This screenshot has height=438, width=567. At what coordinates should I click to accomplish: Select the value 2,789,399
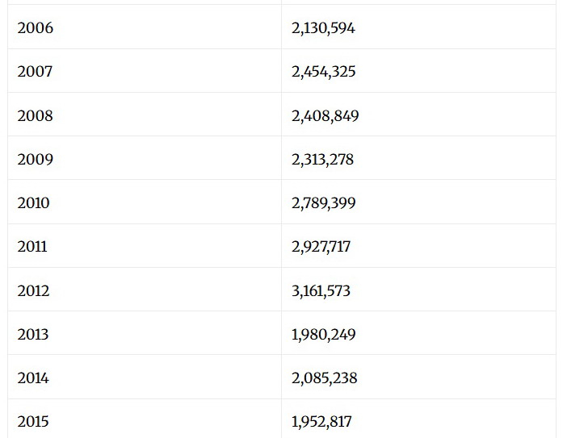[323, 203]
